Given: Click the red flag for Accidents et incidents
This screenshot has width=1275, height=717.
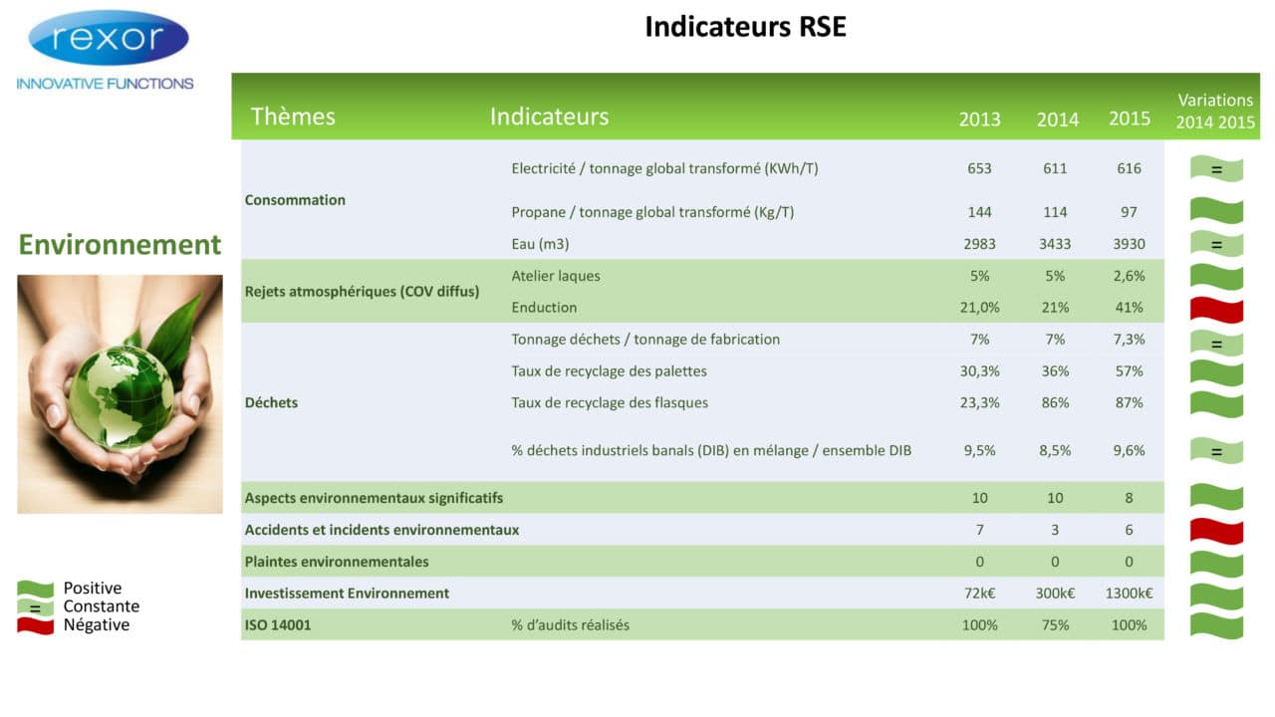Looking at the screenshot, I should coord(1216,531).
